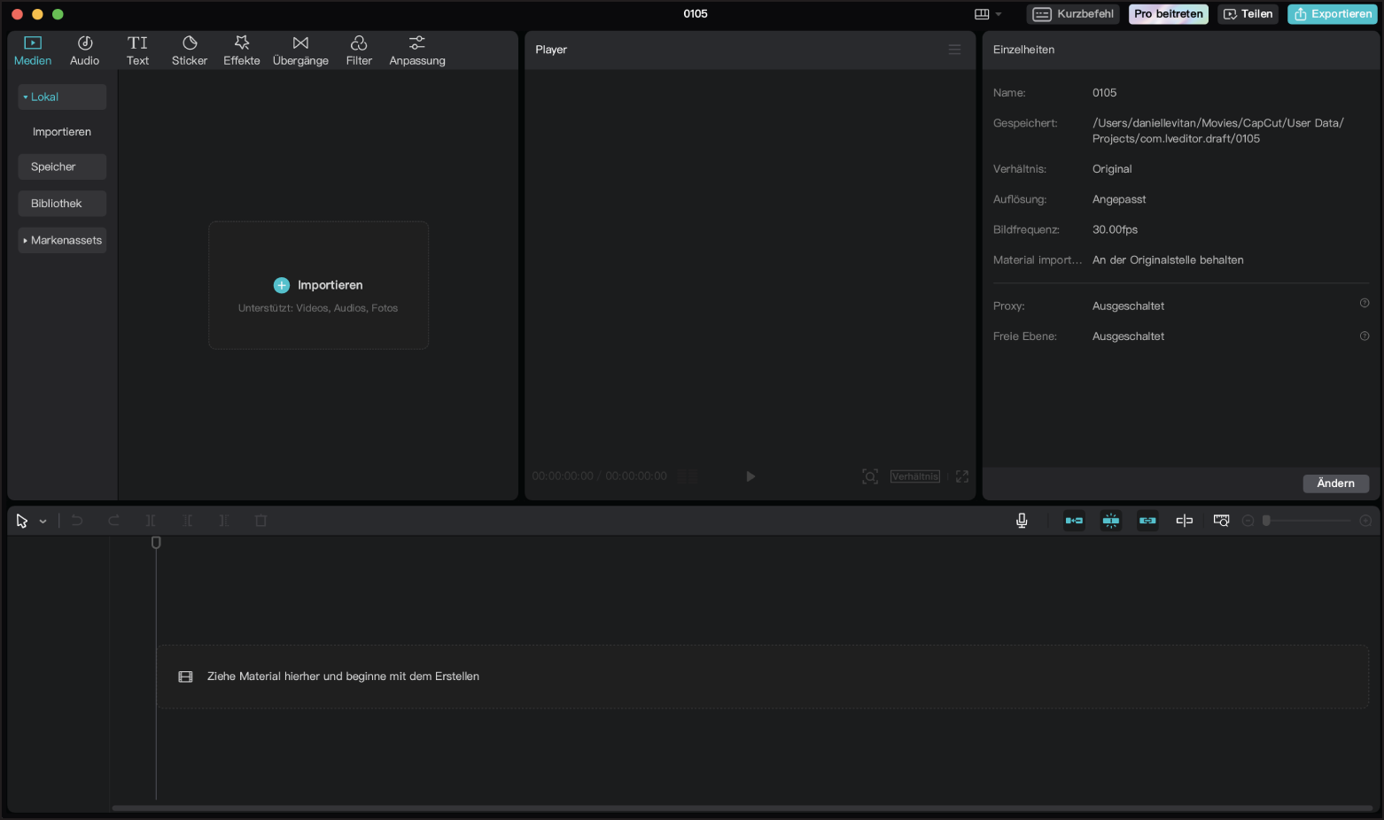1384x820 pixels.
Task: Redo the last action
Action: click(x=113, y=521)
